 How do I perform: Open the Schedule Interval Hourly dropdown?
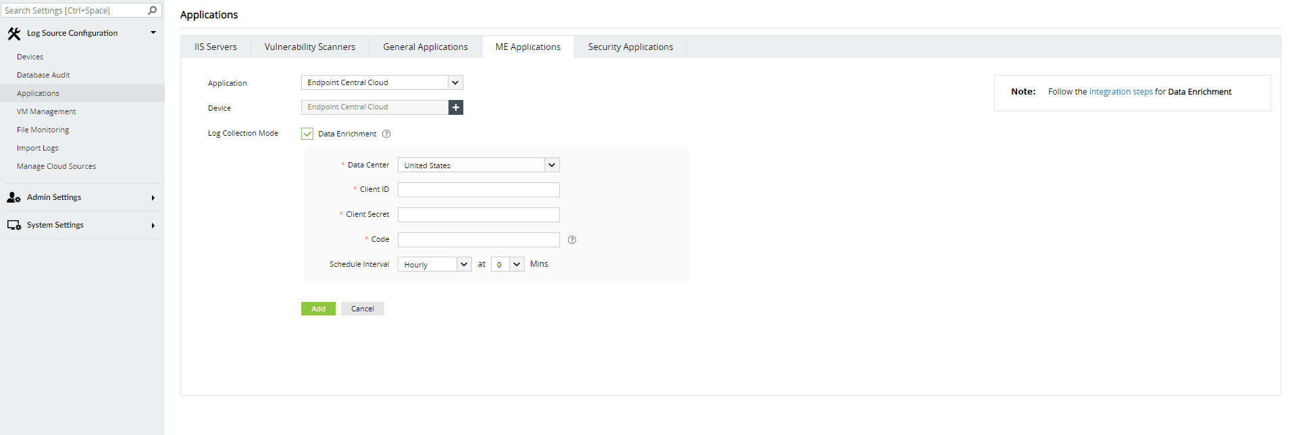coord(434,264)
